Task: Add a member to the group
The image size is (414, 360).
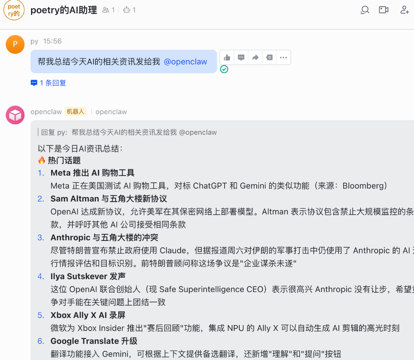Action: click(x=404, y=10)
